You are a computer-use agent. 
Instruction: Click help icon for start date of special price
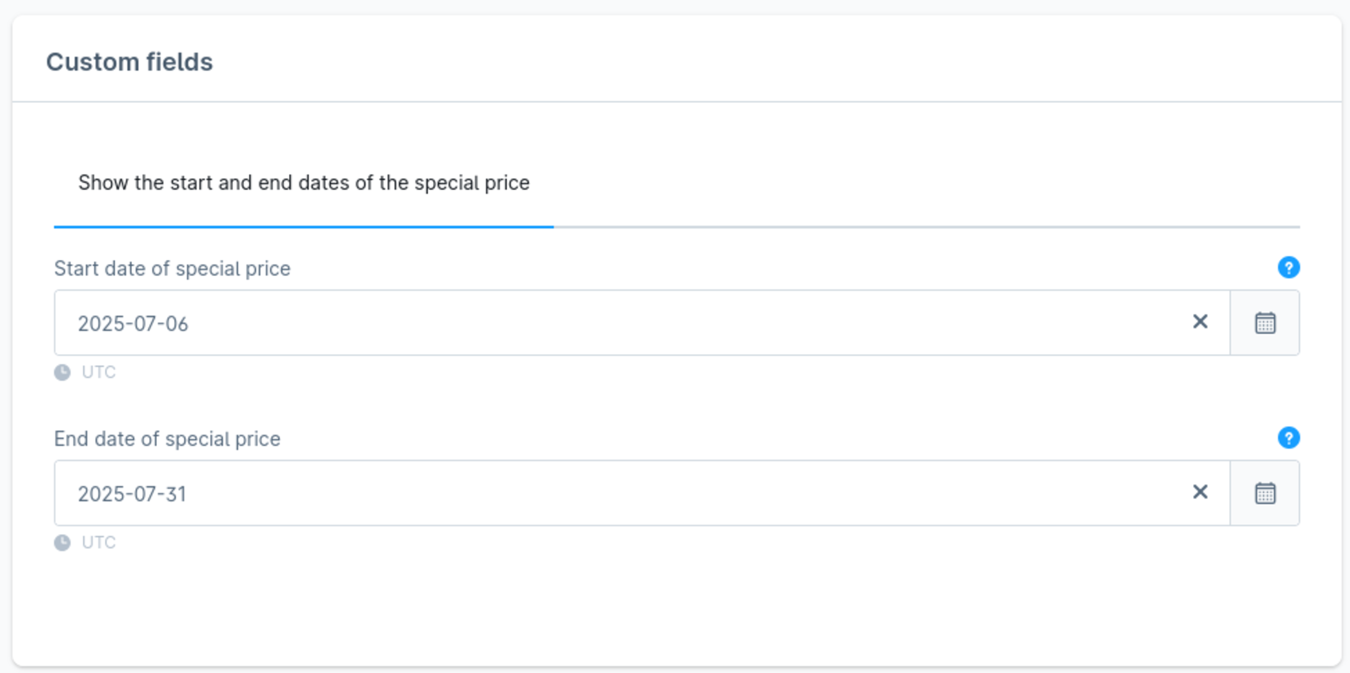point(1288,267)
